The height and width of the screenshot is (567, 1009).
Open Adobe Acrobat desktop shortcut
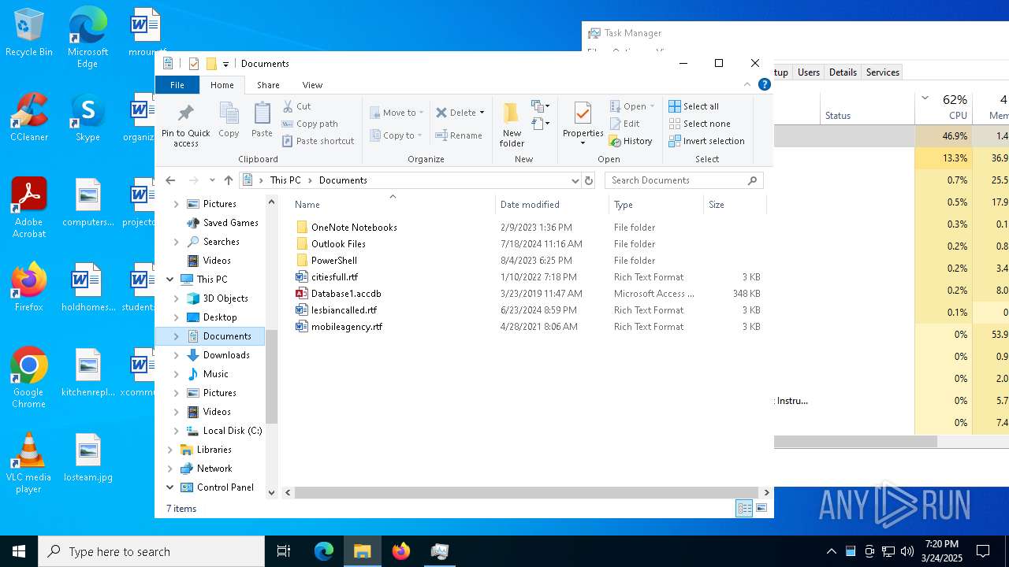click(29, 208)
